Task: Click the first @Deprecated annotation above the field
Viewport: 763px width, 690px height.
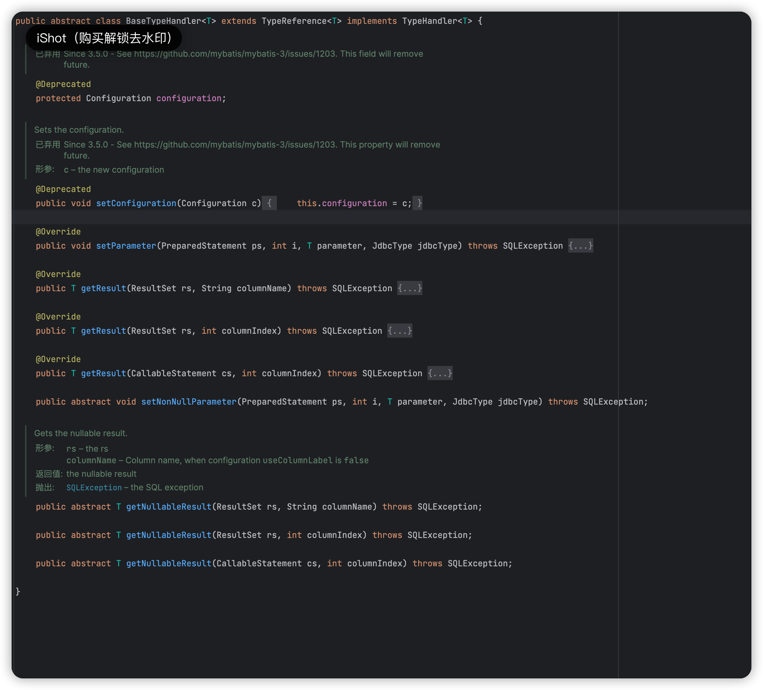Action: click(63, 84)
